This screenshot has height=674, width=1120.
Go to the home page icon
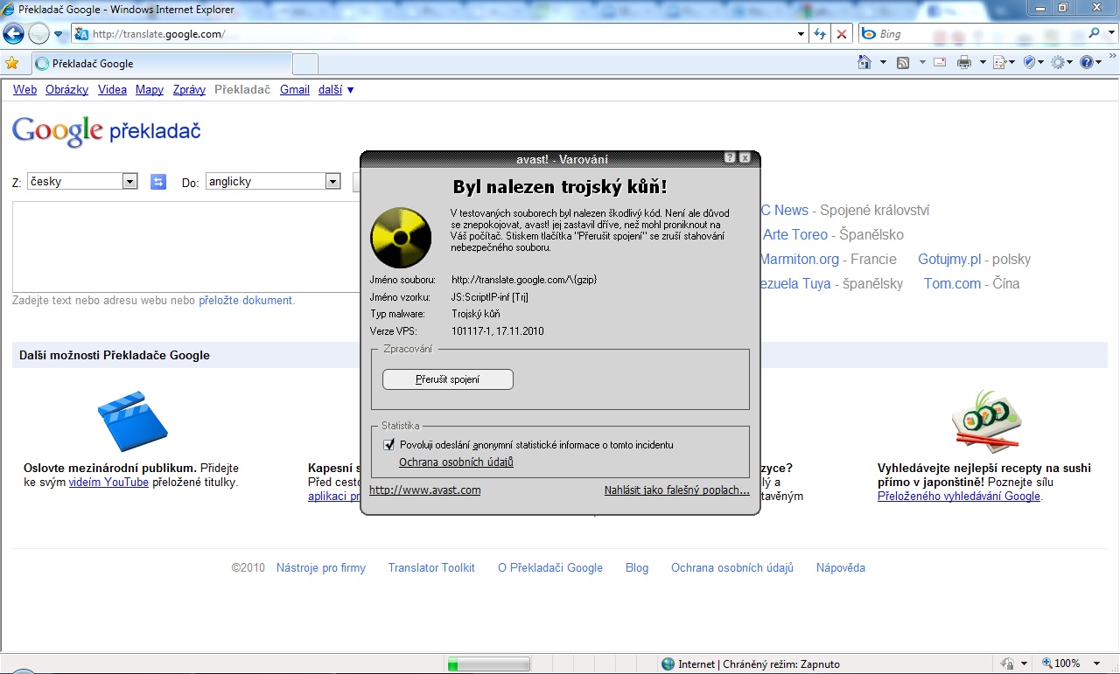point(864,62)
